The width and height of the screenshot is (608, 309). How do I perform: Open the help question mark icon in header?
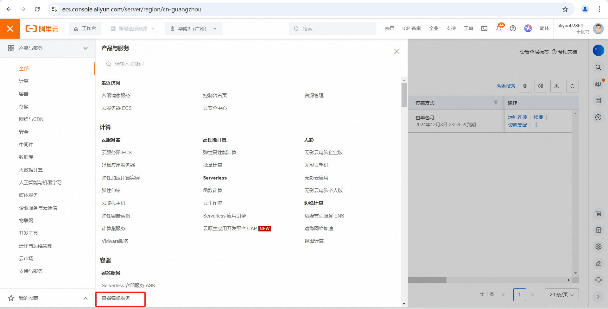[x=513, y=28]
